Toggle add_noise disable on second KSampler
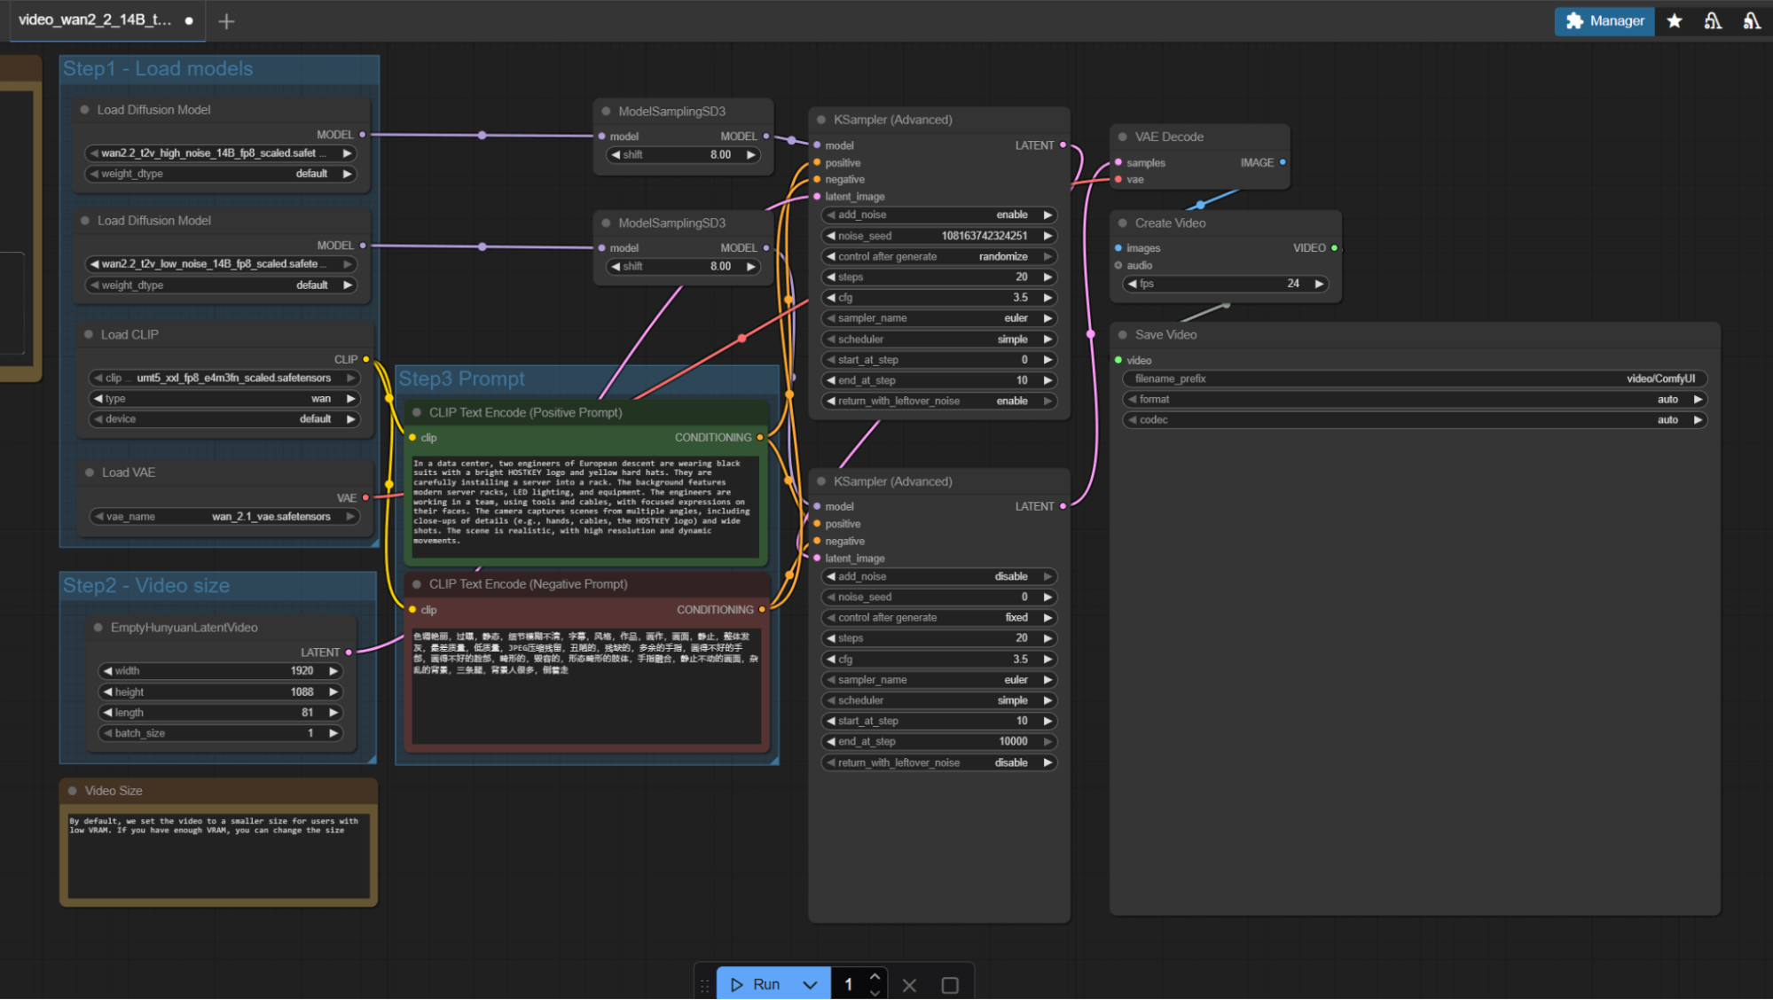The height and width of the screenshot is (1000, 1773). [938, 576]
